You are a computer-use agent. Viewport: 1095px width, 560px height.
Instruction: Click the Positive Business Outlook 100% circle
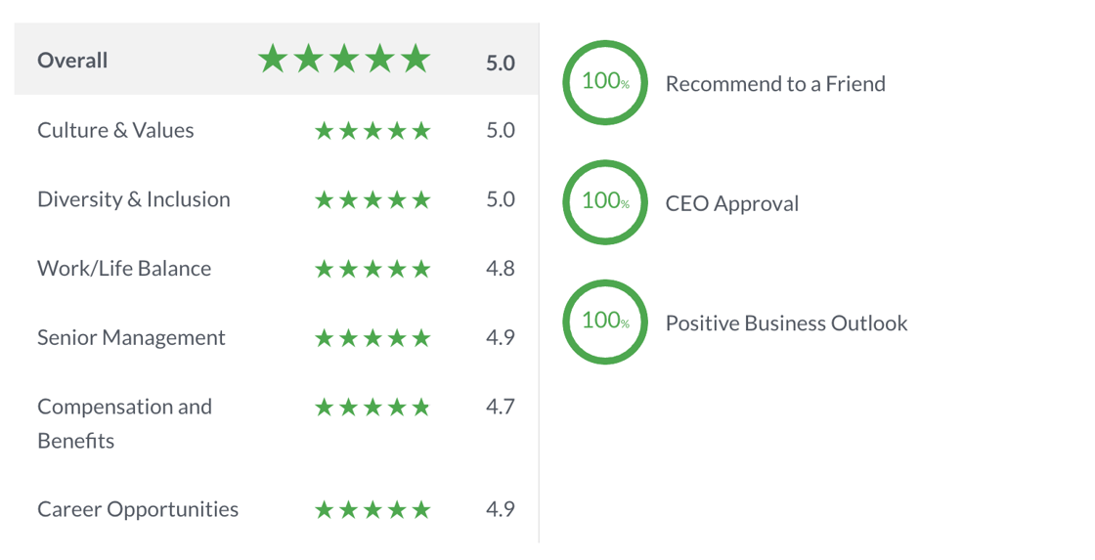pyautogui.click(x=605, y=323)
